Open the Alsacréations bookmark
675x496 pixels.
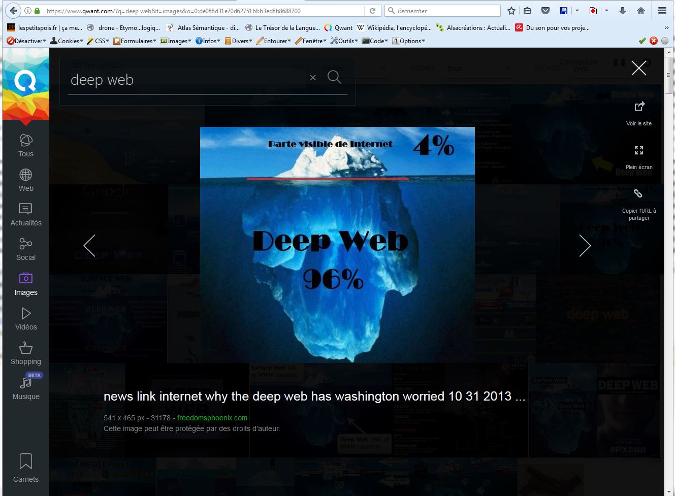coord(473,28)
